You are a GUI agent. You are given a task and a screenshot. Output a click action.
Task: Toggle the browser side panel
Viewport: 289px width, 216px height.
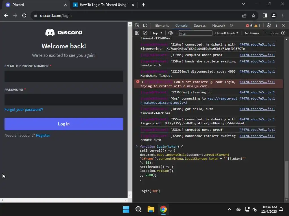click(x=265, y=16)
